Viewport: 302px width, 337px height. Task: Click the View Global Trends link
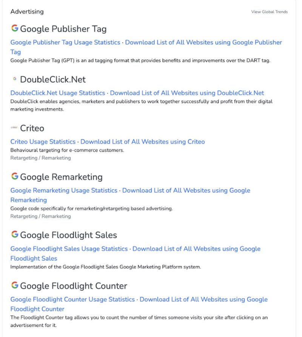click(x=270, y=12)
